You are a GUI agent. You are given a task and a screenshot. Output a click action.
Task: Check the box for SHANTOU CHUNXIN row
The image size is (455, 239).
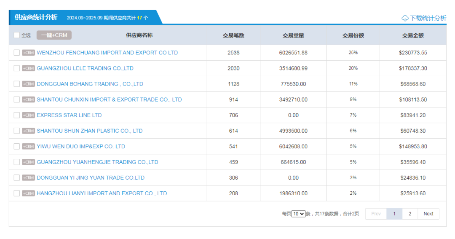(17, 99)
